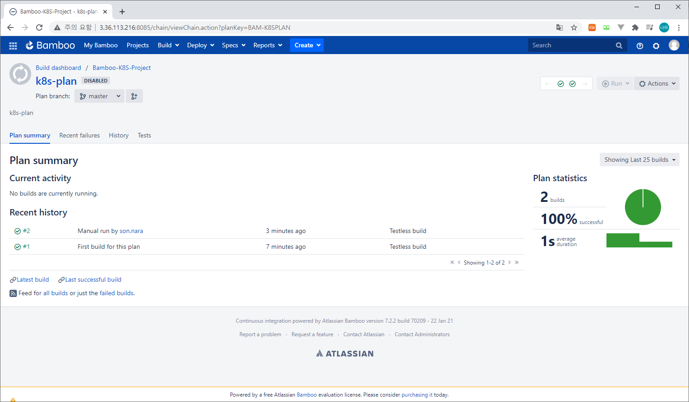Click the purchasing it license link
The width and height of the screenshot is (689, 402).
point(417,395)
